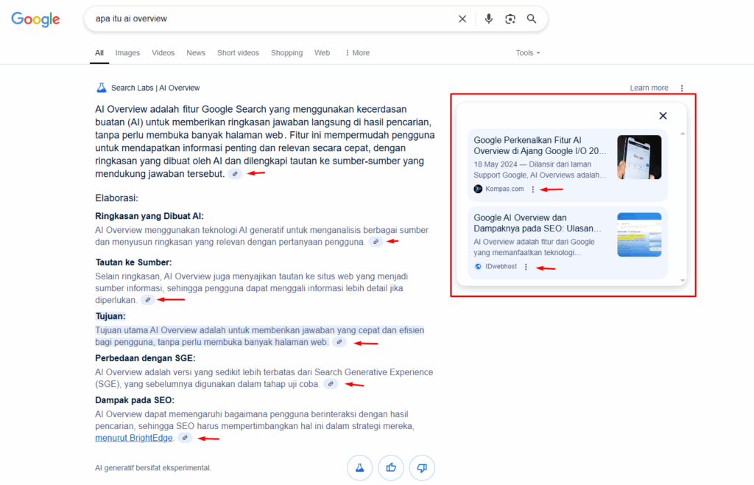Click 'Dampak pada SEO:' heading
The height and width of the screenshot is (485, 754).
click(135, 399)
